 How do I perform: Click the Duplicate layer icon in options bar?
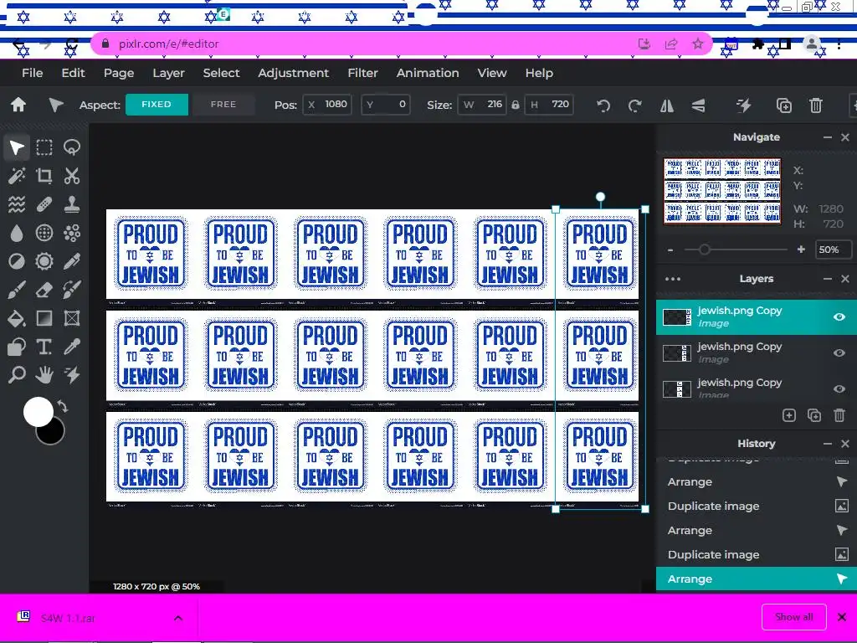[x=783, y=105]
